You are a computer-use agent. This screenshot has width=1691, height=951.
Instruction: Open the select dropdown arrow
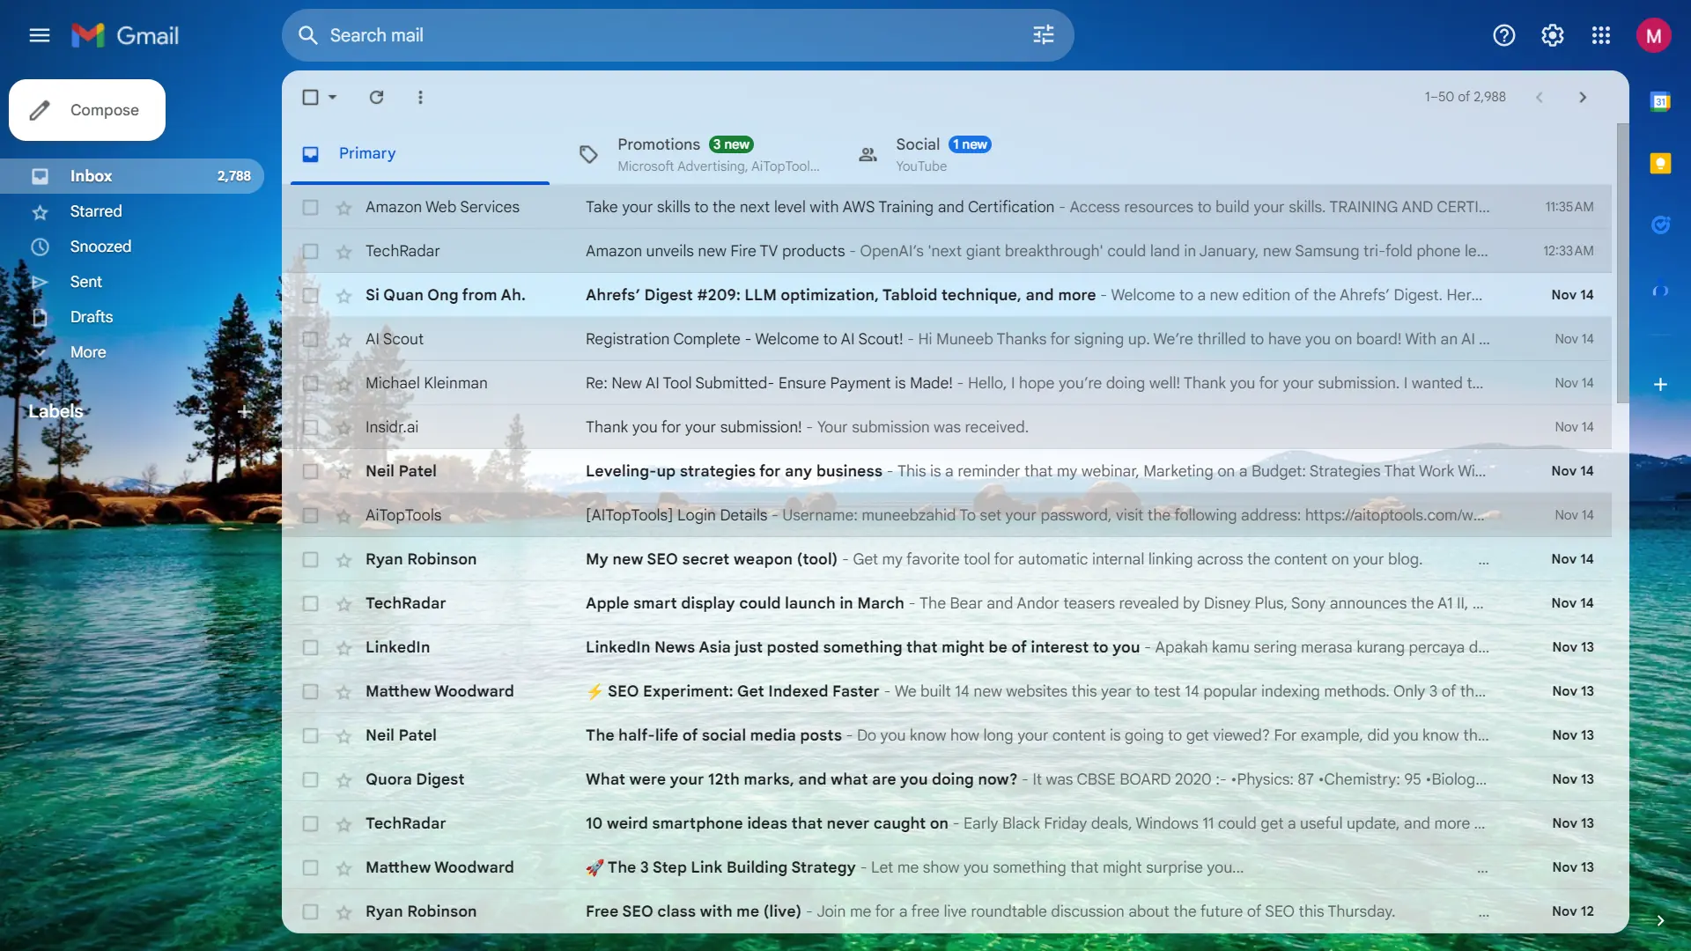[333, 97]
